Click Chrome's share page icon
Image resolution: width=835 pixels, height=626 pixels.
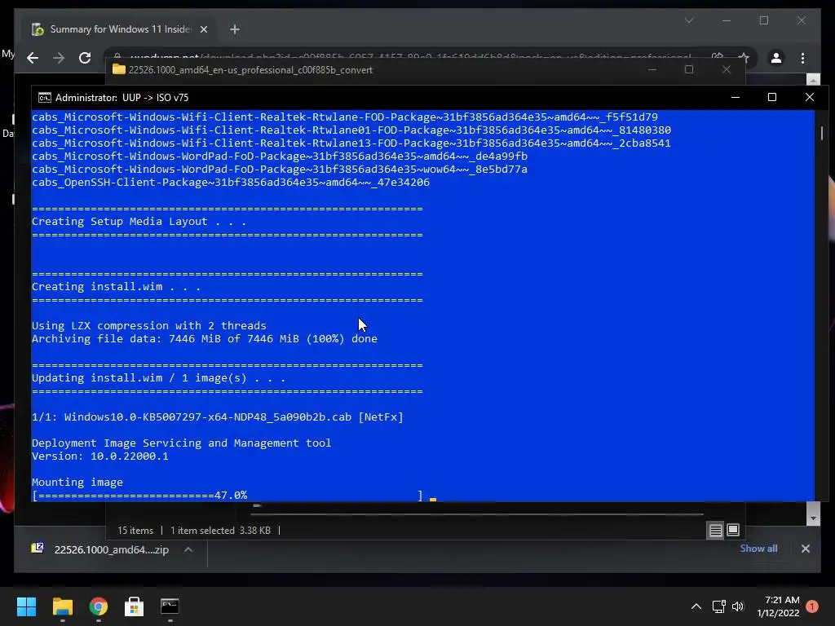point(718,58)
